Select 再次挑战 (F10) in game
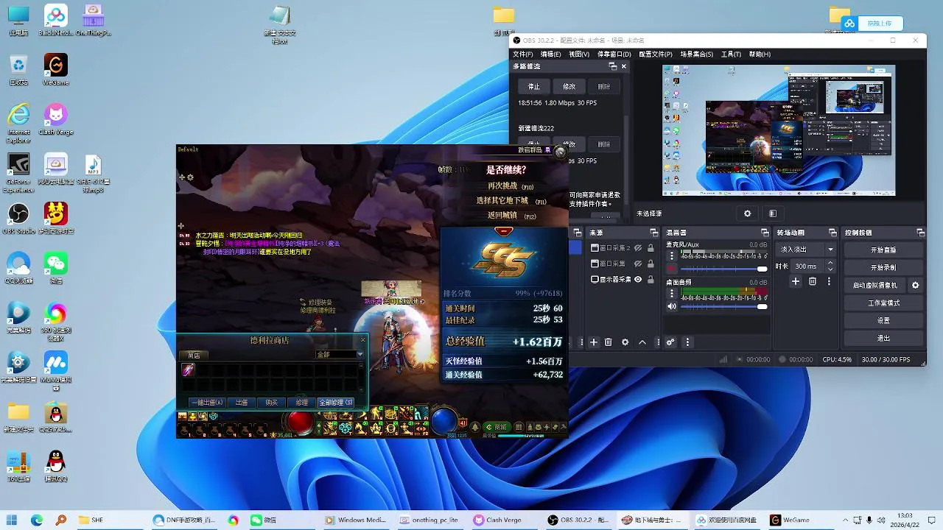Viewport: 943px width, 530px height. click(x=510, y=186)
